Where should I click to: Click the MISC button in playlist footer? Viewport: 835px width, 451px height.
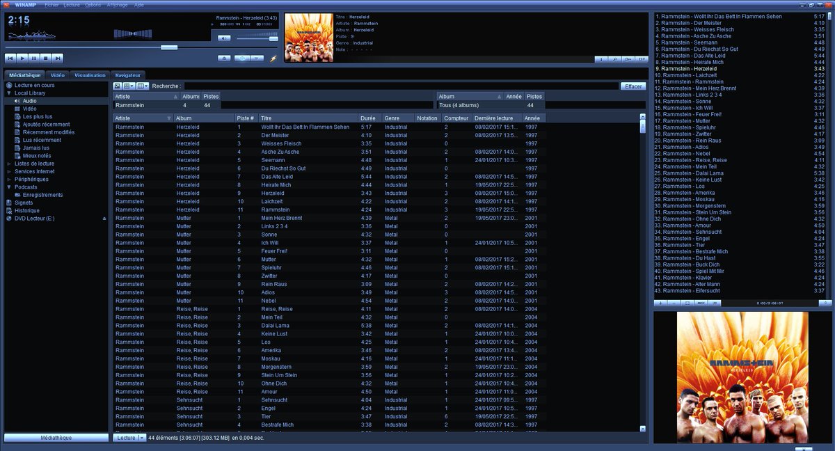(x=701, y=303)
